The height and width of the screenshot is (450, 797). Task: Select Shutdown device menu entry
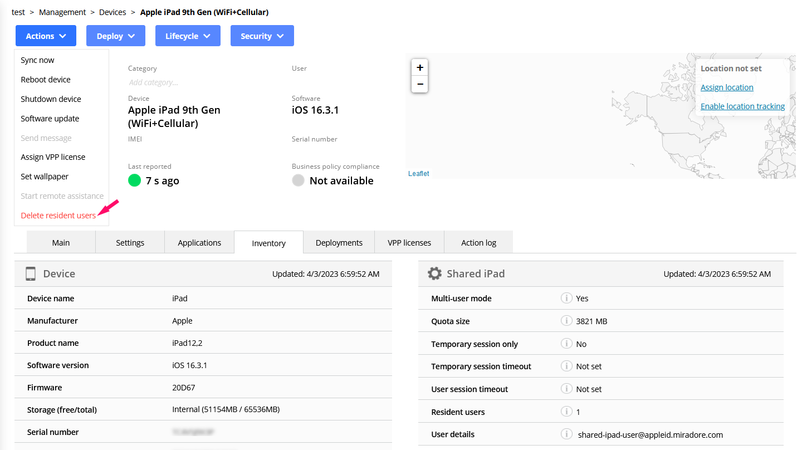(x=51, y=99)
